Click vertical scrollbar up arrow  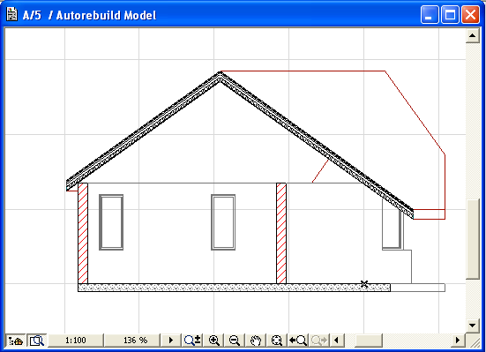[x=473, y=35]
